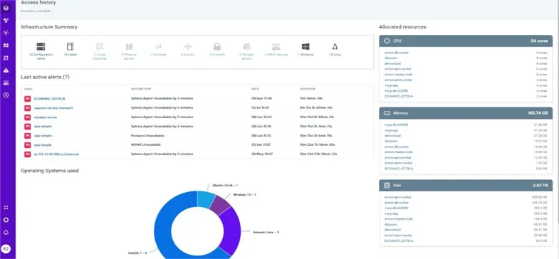
Task: Click the P1 badge on Postgres Unavailable row
Action: 28,136
